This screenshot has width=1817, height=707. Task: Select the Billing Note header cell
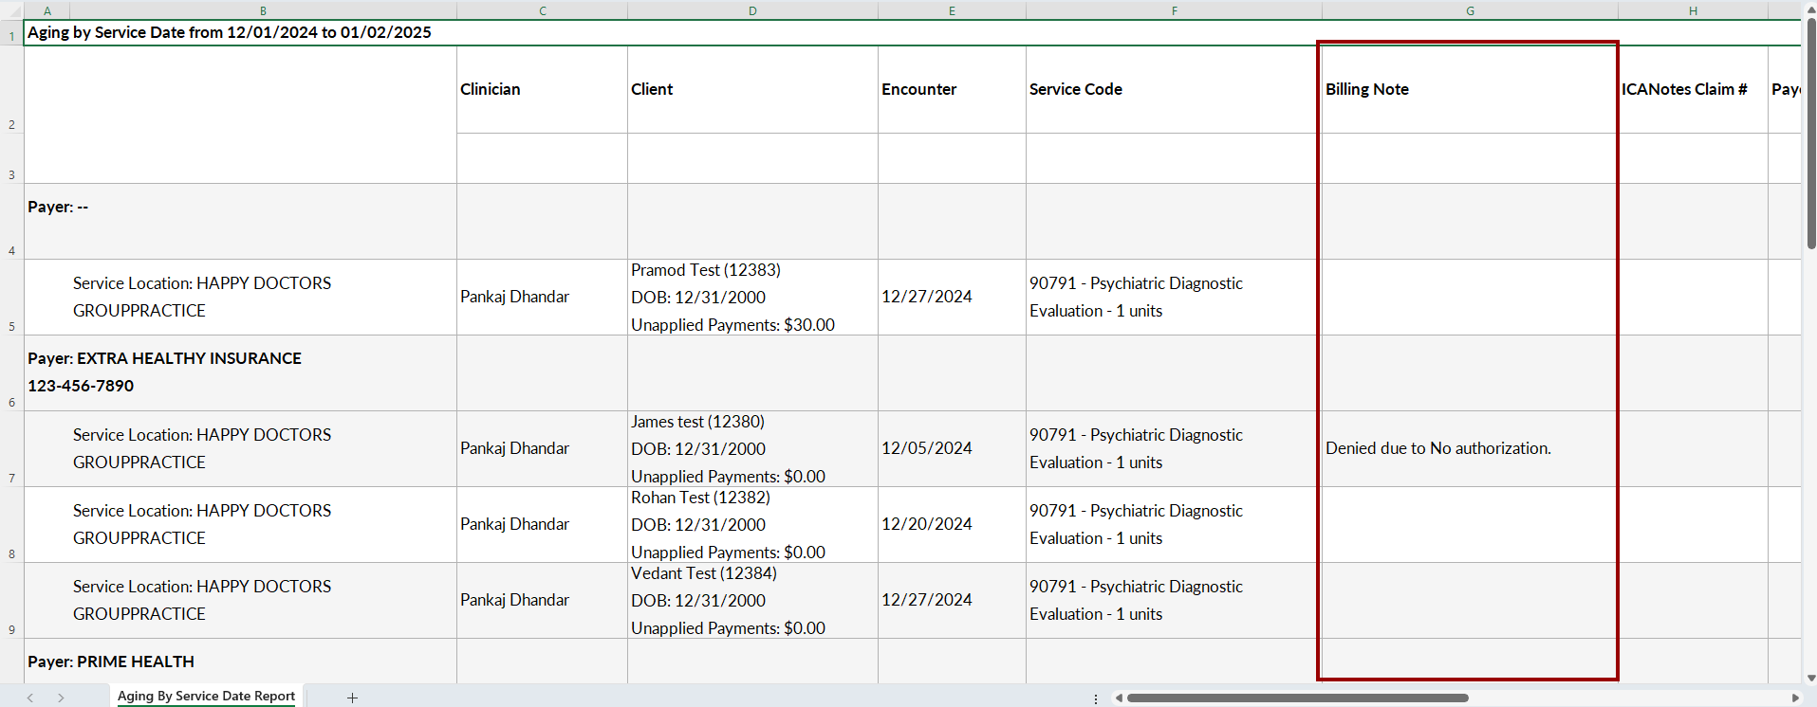(x=1467, y=89)
